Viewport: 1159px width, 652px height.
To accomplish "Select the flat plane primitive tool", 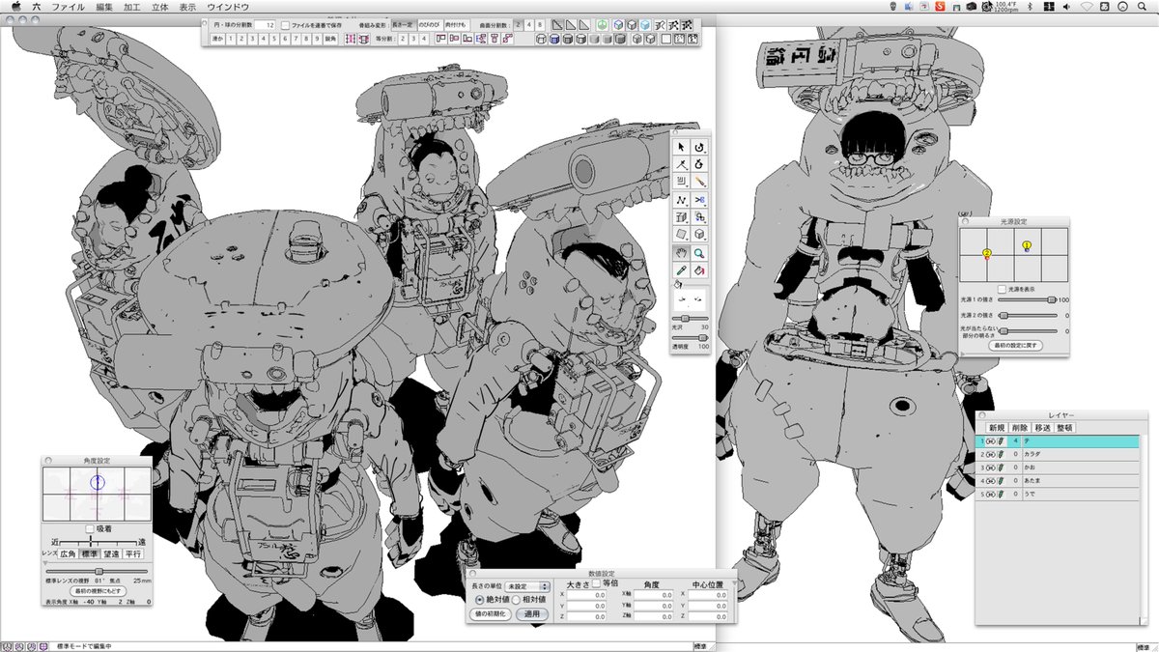I will [681, 234].
